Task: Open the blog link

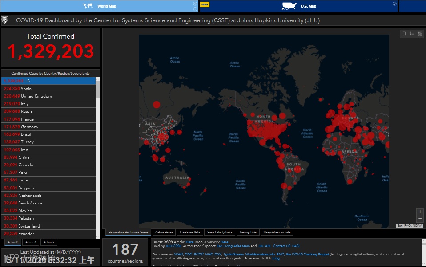Action: (276, 259)
